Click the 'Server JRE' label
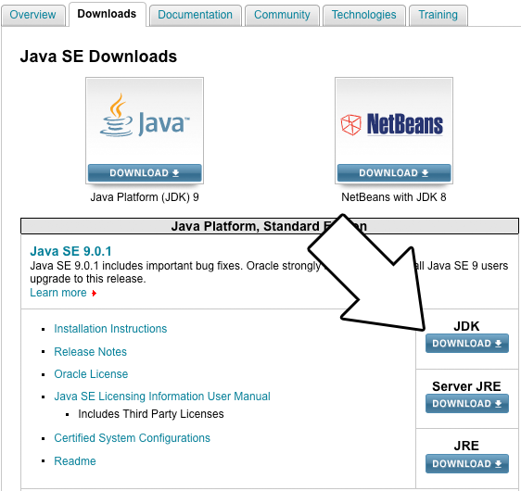The width and height of the screenshot is (521, 491). (466, 386)
